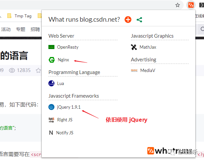The height and width of the screenshot is (161, 204).
Task: Click the MediaV advertising logo
Action: (134, 71)
